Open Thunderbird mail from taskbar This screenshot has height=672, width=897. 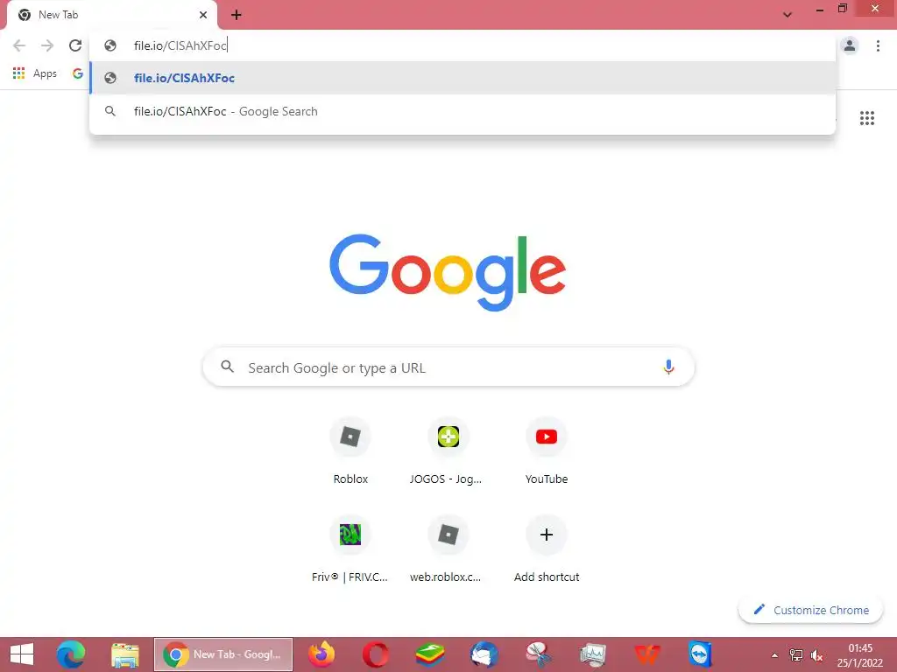tap(484, 654)
